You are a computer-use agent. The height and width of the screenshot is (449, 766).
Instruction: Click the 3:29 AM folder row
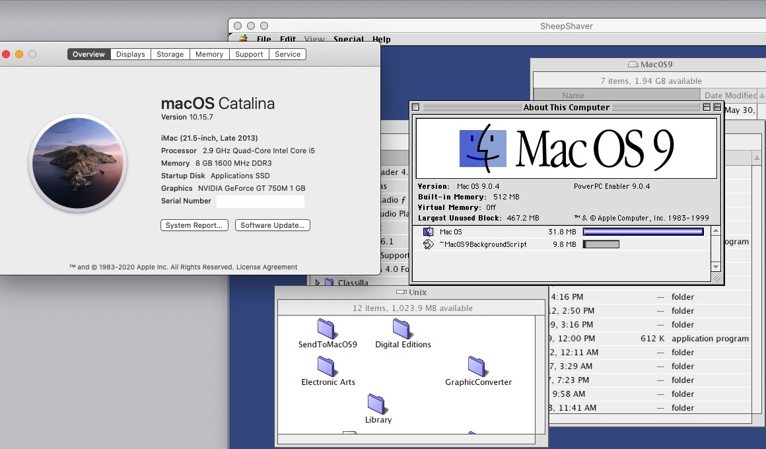click(650, 366)
